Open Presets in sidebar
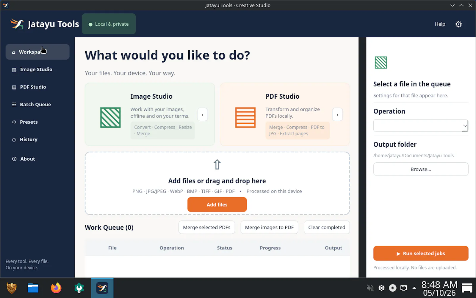The width and height of the screenshot is (476, 298). (37, 122)
